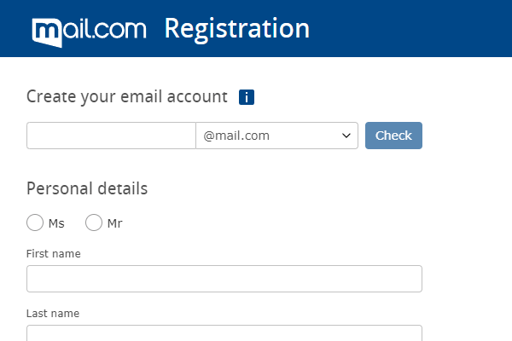
Task: Click the "Ms" label text
Action: 56,223
